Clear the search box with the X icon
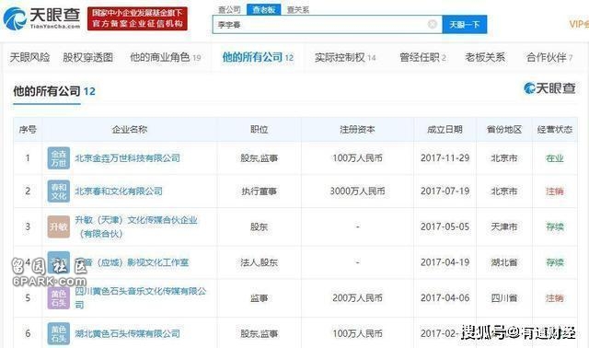Viewport: 589px width, 348px height. [x=433, y=24]
